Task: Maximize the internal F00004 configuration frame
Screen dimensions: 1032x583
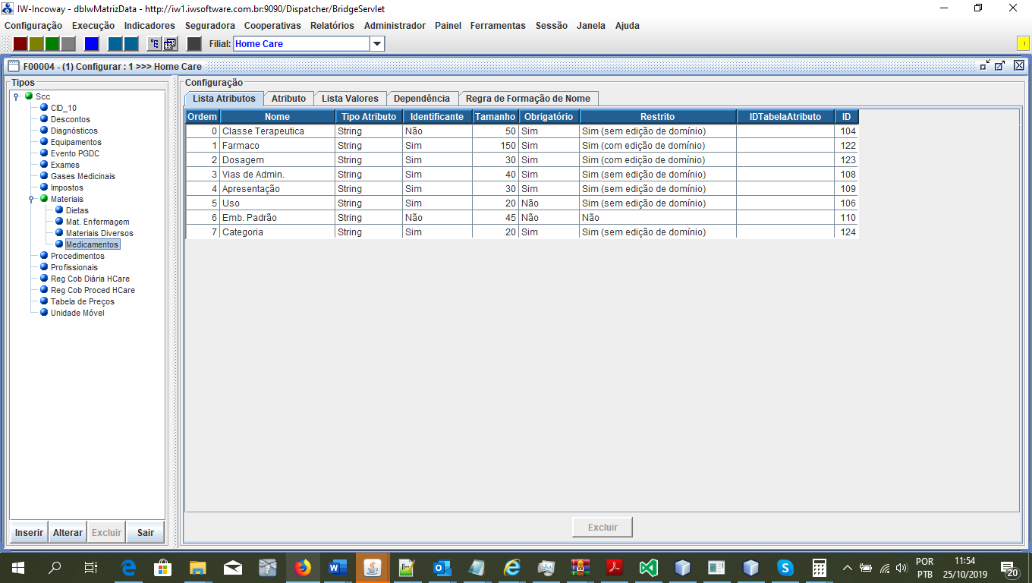Action: [1000, 66]
